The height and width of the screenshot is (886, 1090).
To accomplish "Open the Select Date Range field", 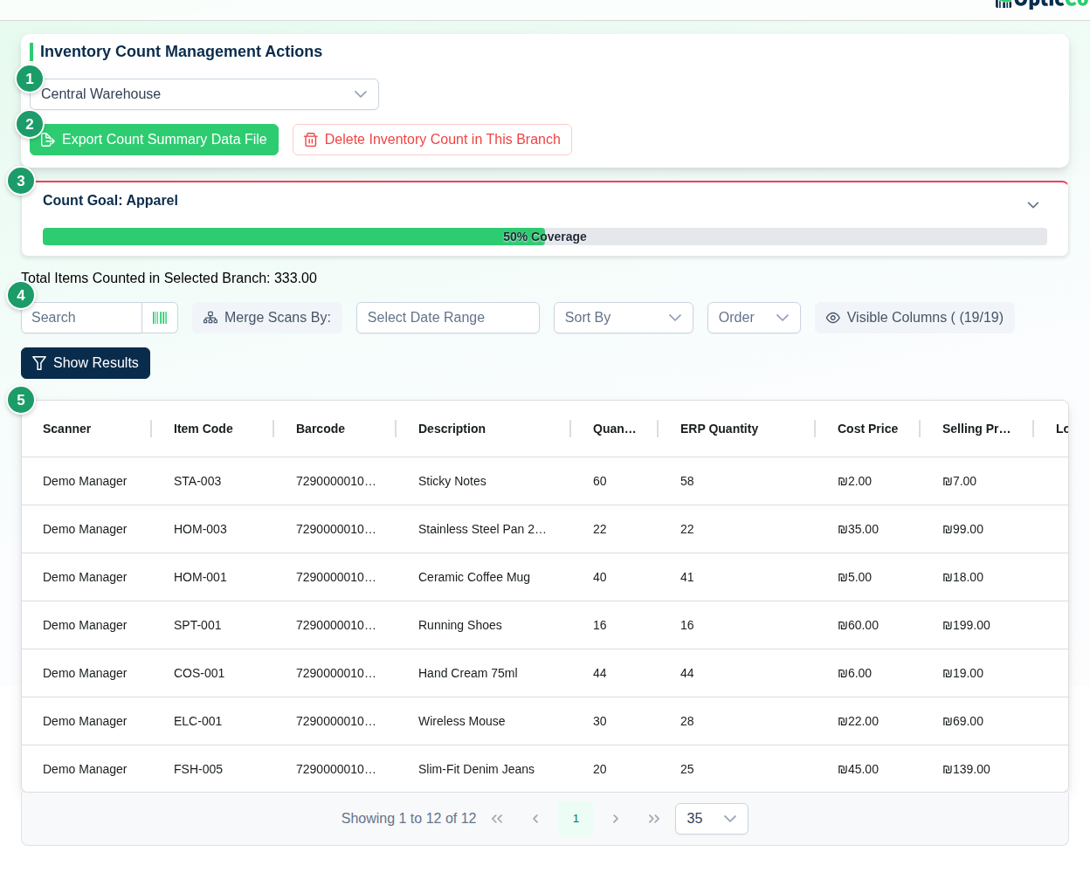I will pos(448,318).
